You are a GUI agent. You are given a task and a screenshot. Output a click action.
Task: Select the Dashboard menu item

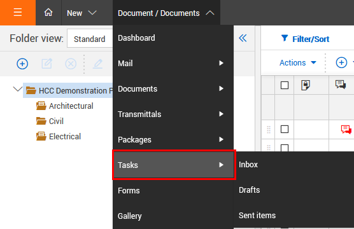click(x=173, y=38)
